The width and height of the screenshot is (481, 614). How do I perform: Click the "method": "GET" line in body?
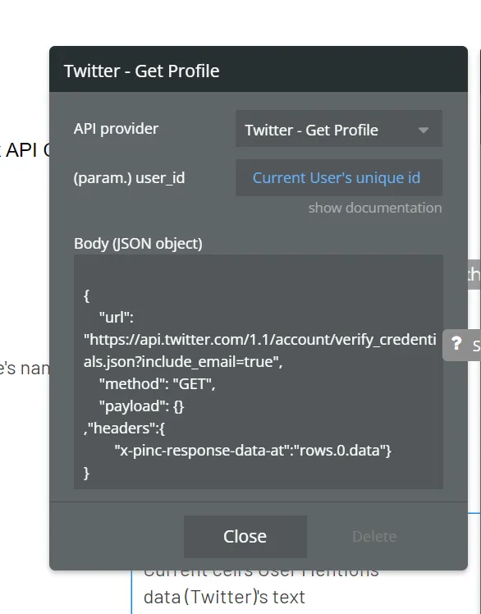157,384
